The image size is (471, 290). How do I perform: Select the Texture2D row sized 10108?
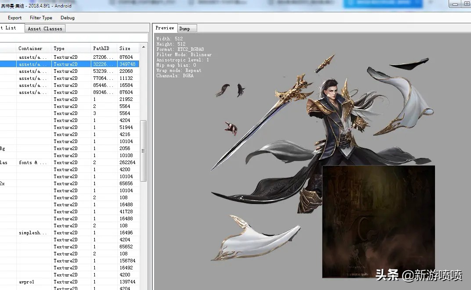point(70,155)
